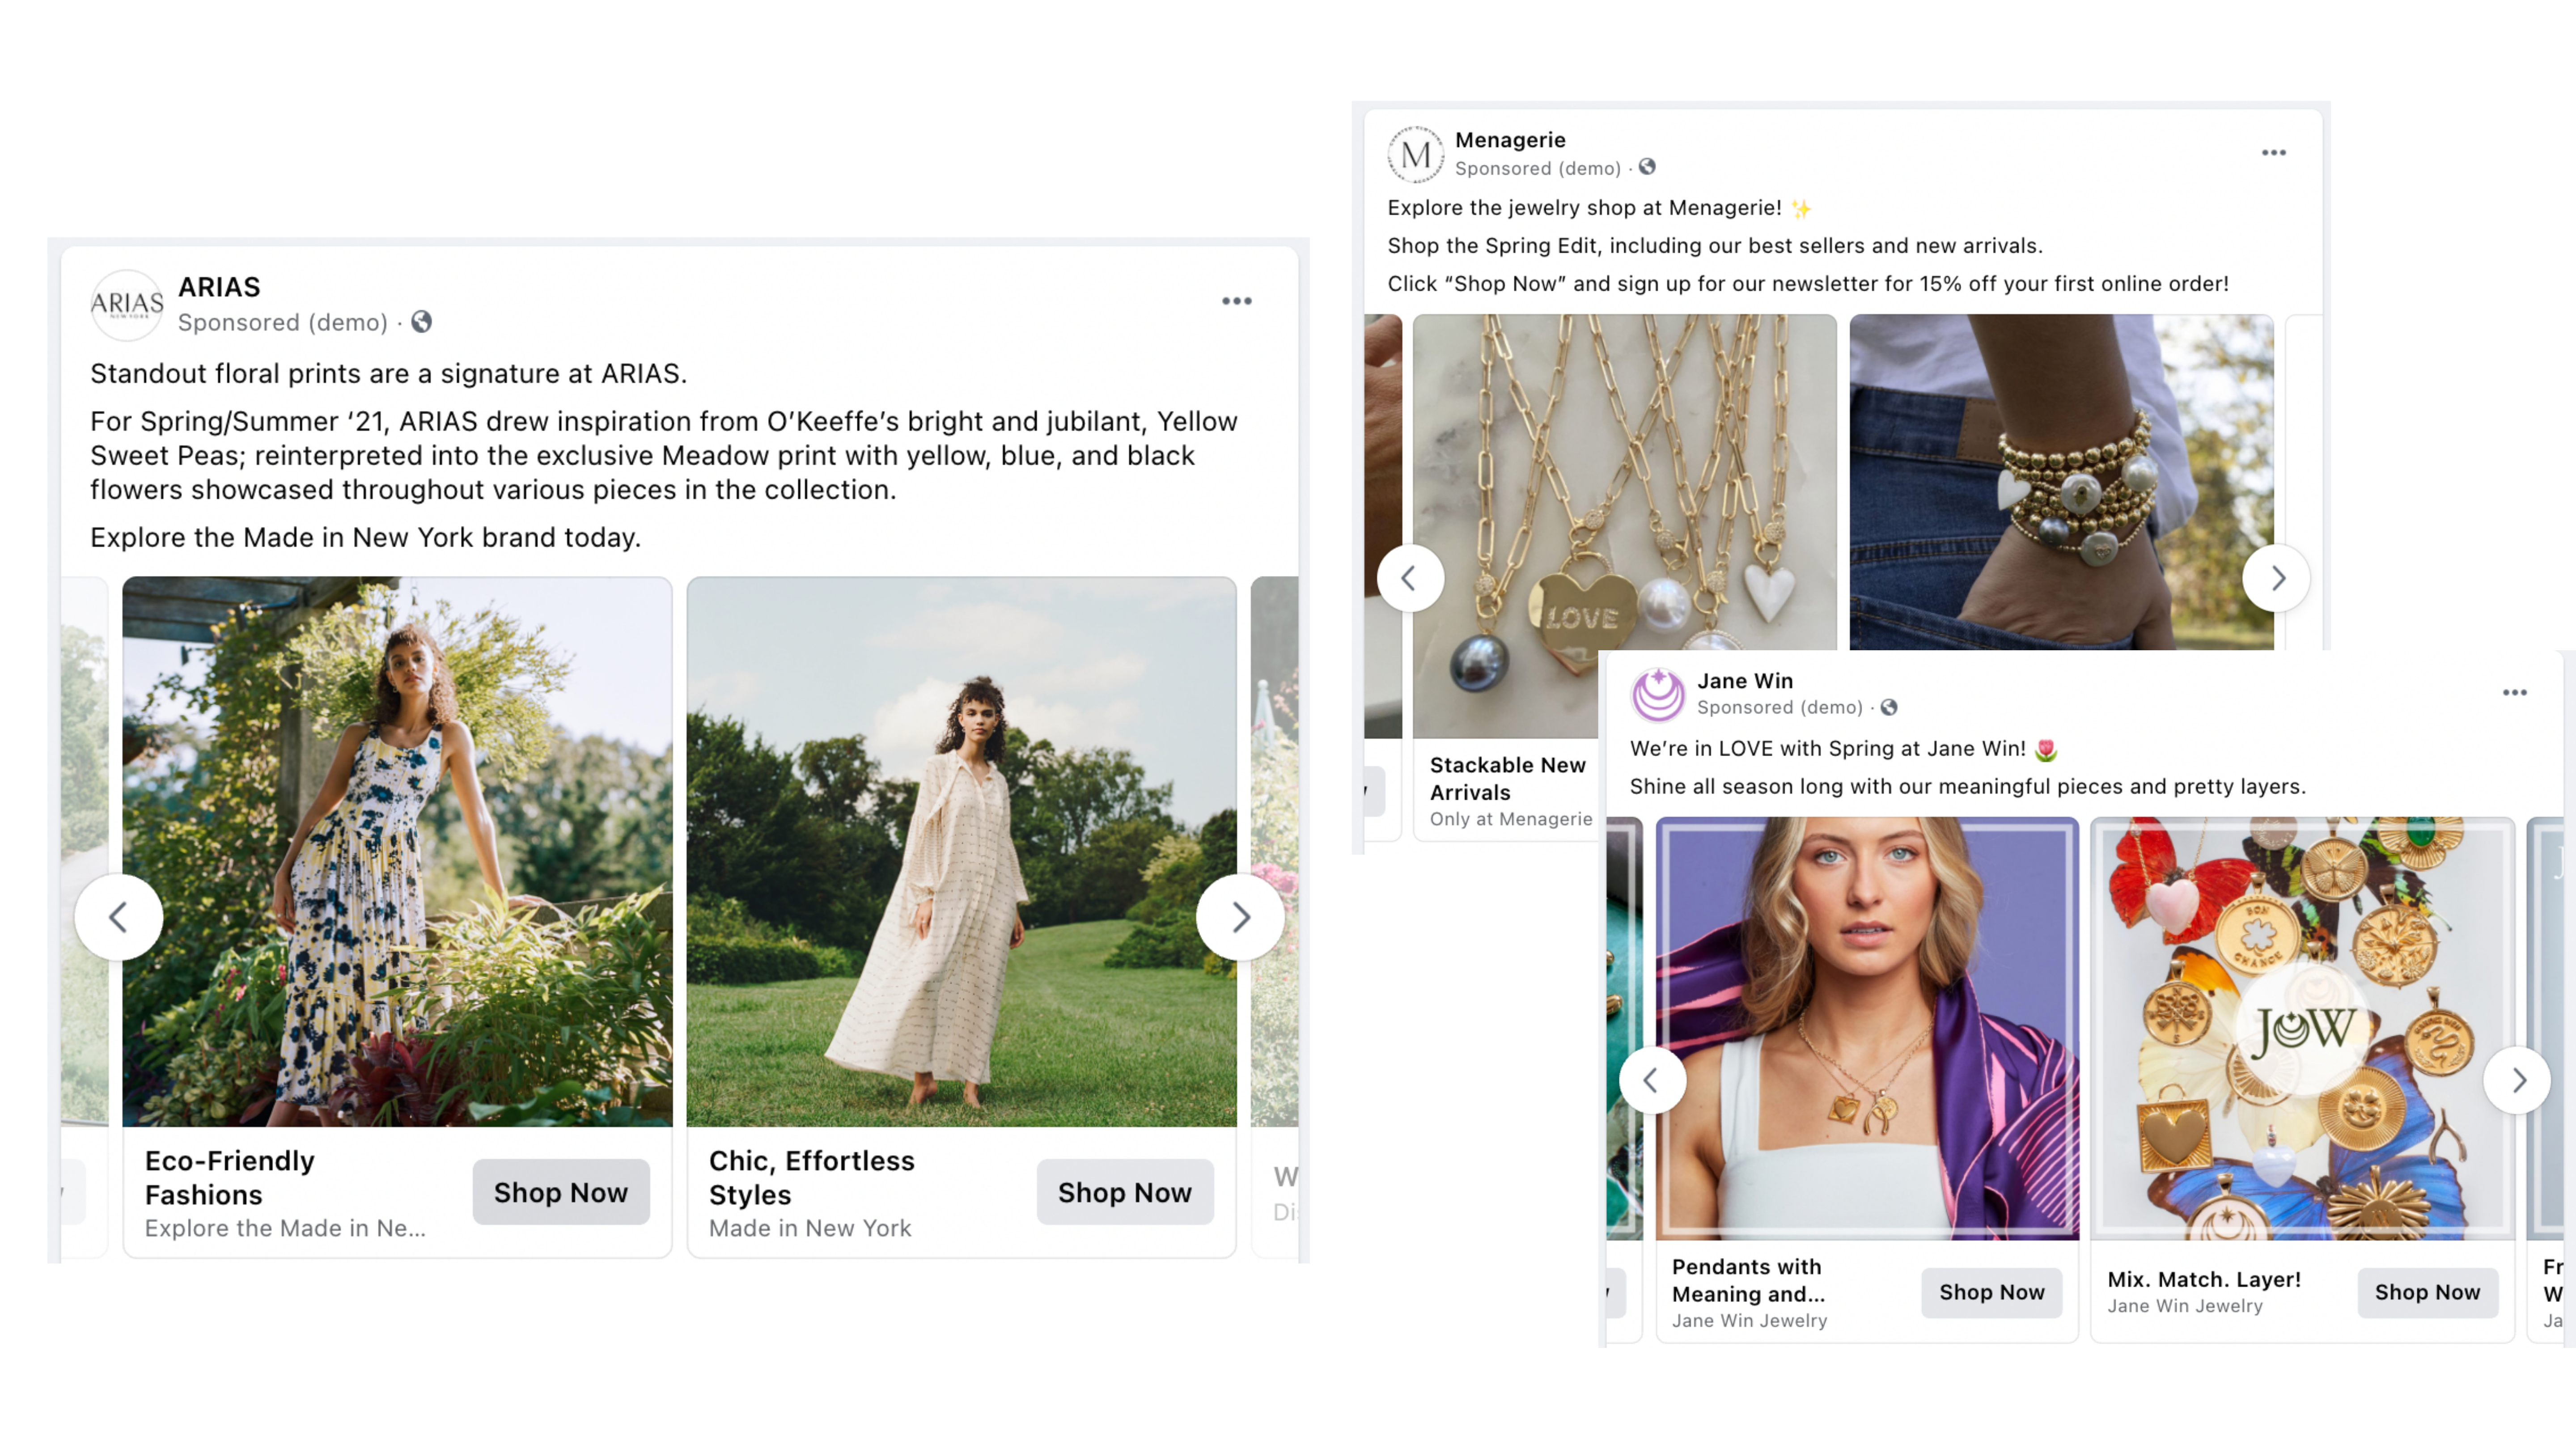Click the Chic, Effortless Styles headline

point(812,1178)
